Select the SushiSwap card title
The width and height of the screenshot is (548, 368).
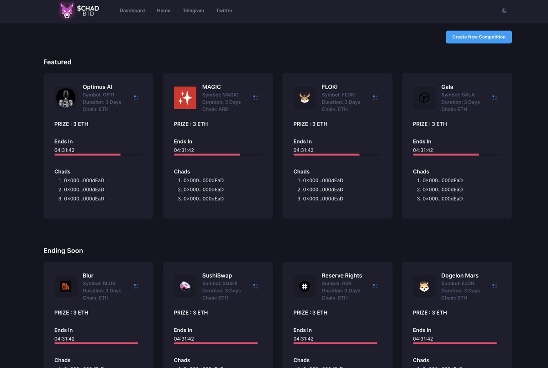coord(217,275)
